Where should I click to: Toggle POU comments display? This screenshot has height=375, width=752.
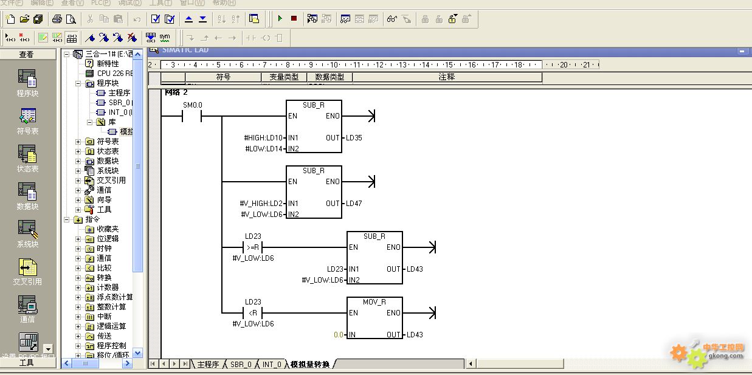43,38
